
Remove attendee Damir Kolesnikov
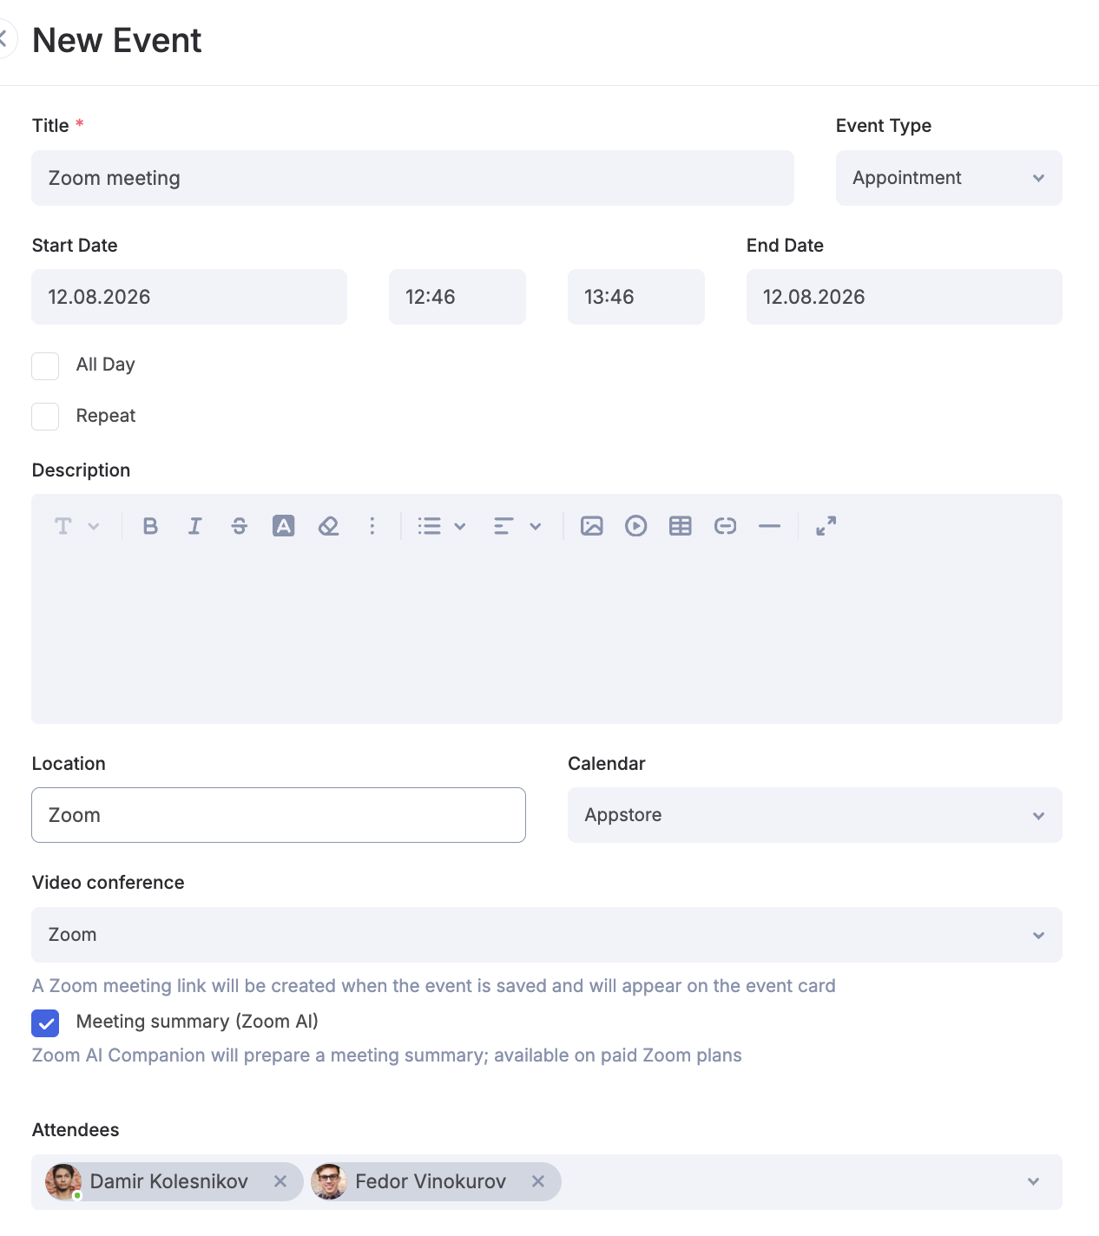point(280,1181)
